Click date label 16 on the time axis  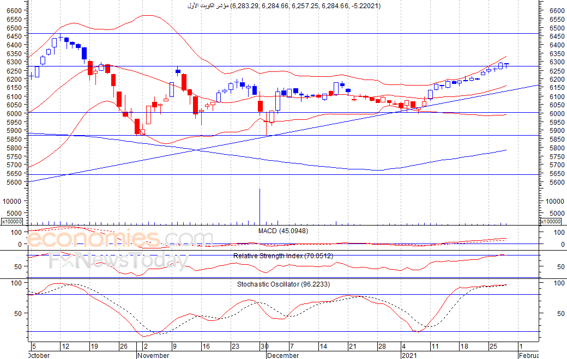[x=206, y=346]
